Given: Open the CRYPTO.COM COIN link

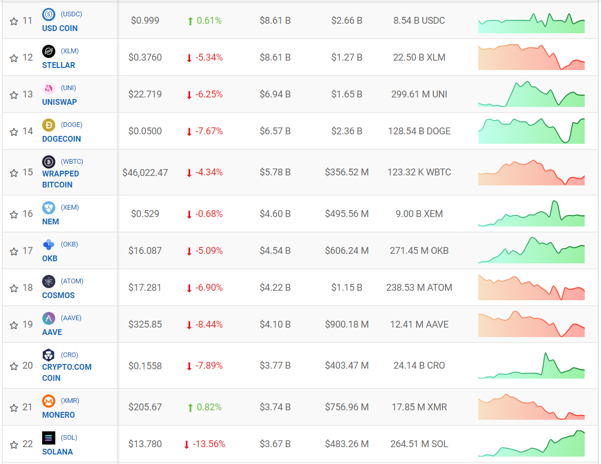Looking at the screenshot, I should (67, 372).
